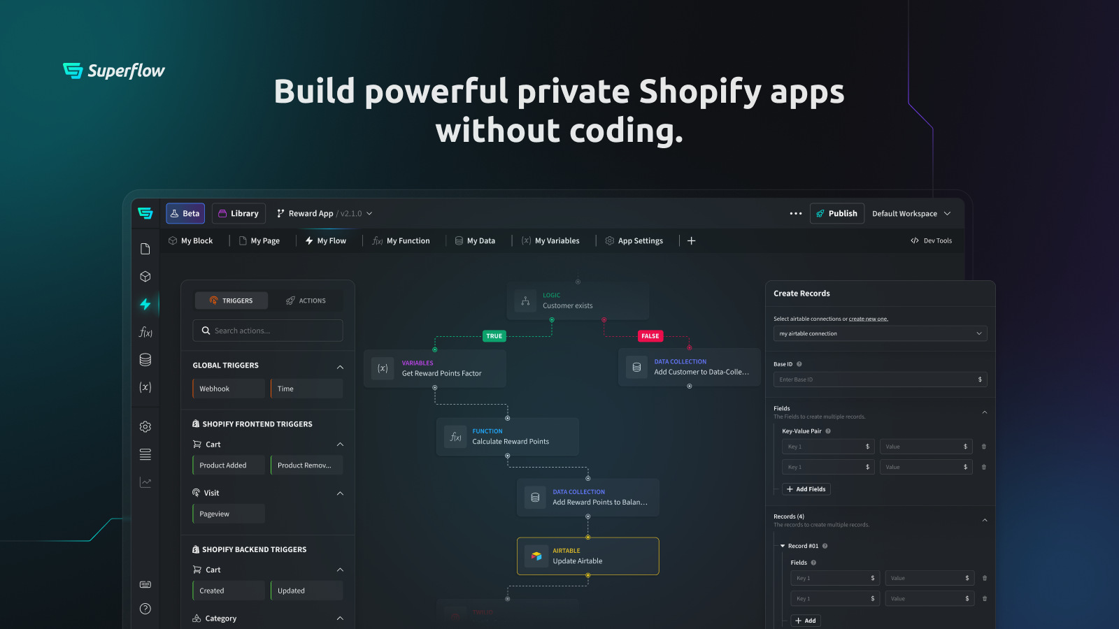The height and width of the screenshot is (629, 1119).
Task: Open the My Variables tab
Action: pyautogui.click(x=550, y=241)
